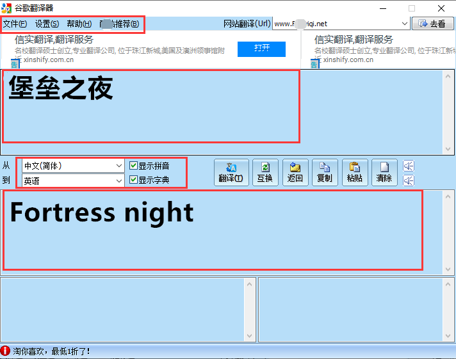Viewport: 456px width, 359px height.
Task: Copy the result using the 复制 button
Action: click(325, 172)
